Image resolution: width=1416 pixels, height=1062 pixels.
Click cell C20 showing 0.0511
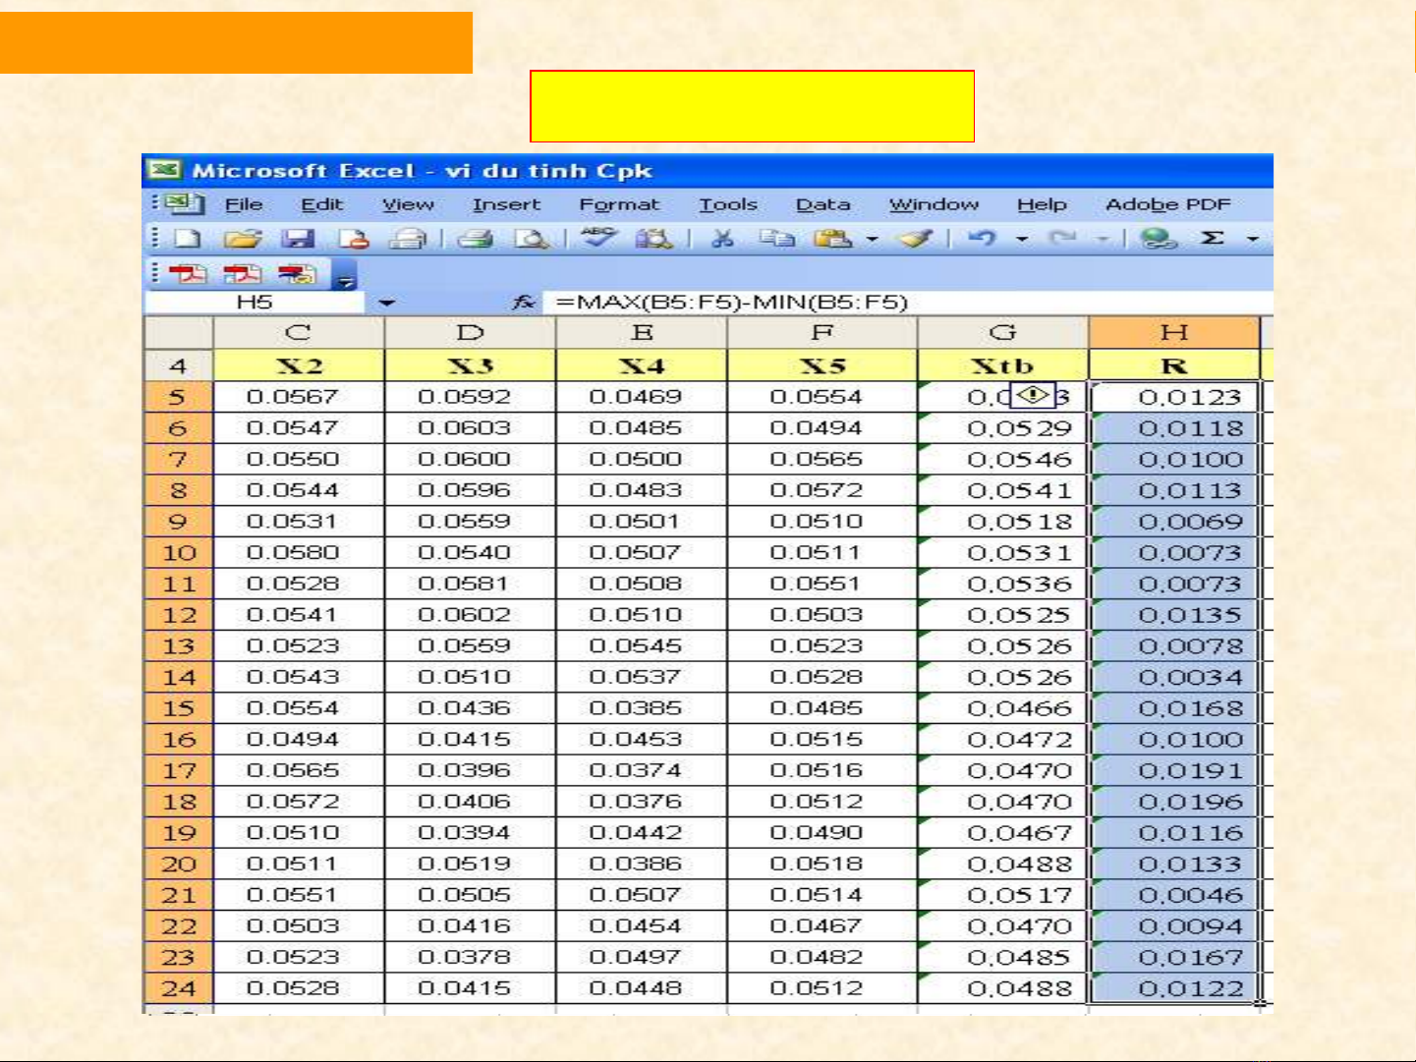(299, 864)
